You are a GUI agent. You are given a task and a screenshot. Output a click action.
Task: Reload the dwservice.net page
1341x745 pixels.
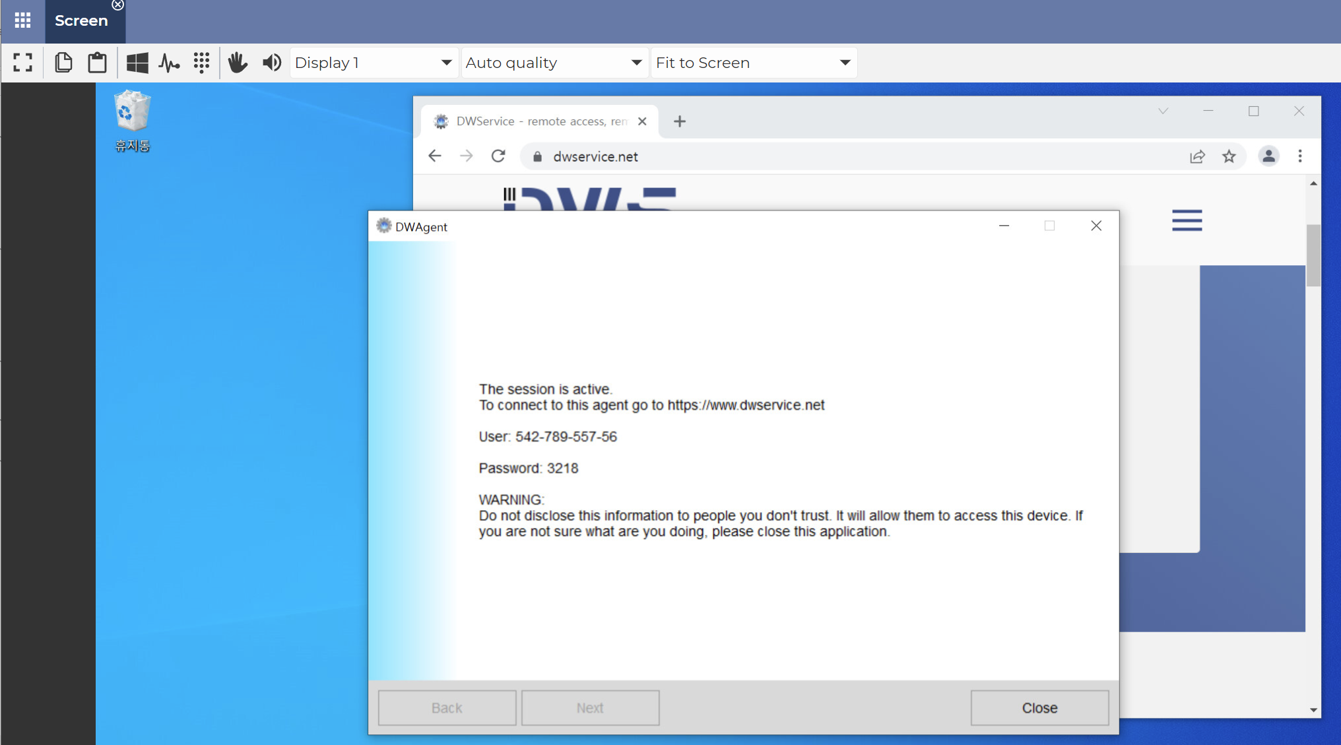tap(498, 156)
